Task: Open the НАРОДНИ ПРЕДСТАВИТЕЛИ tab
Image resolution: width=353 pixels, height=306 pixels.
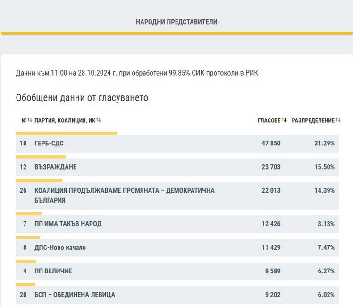Action: [176, 22]
